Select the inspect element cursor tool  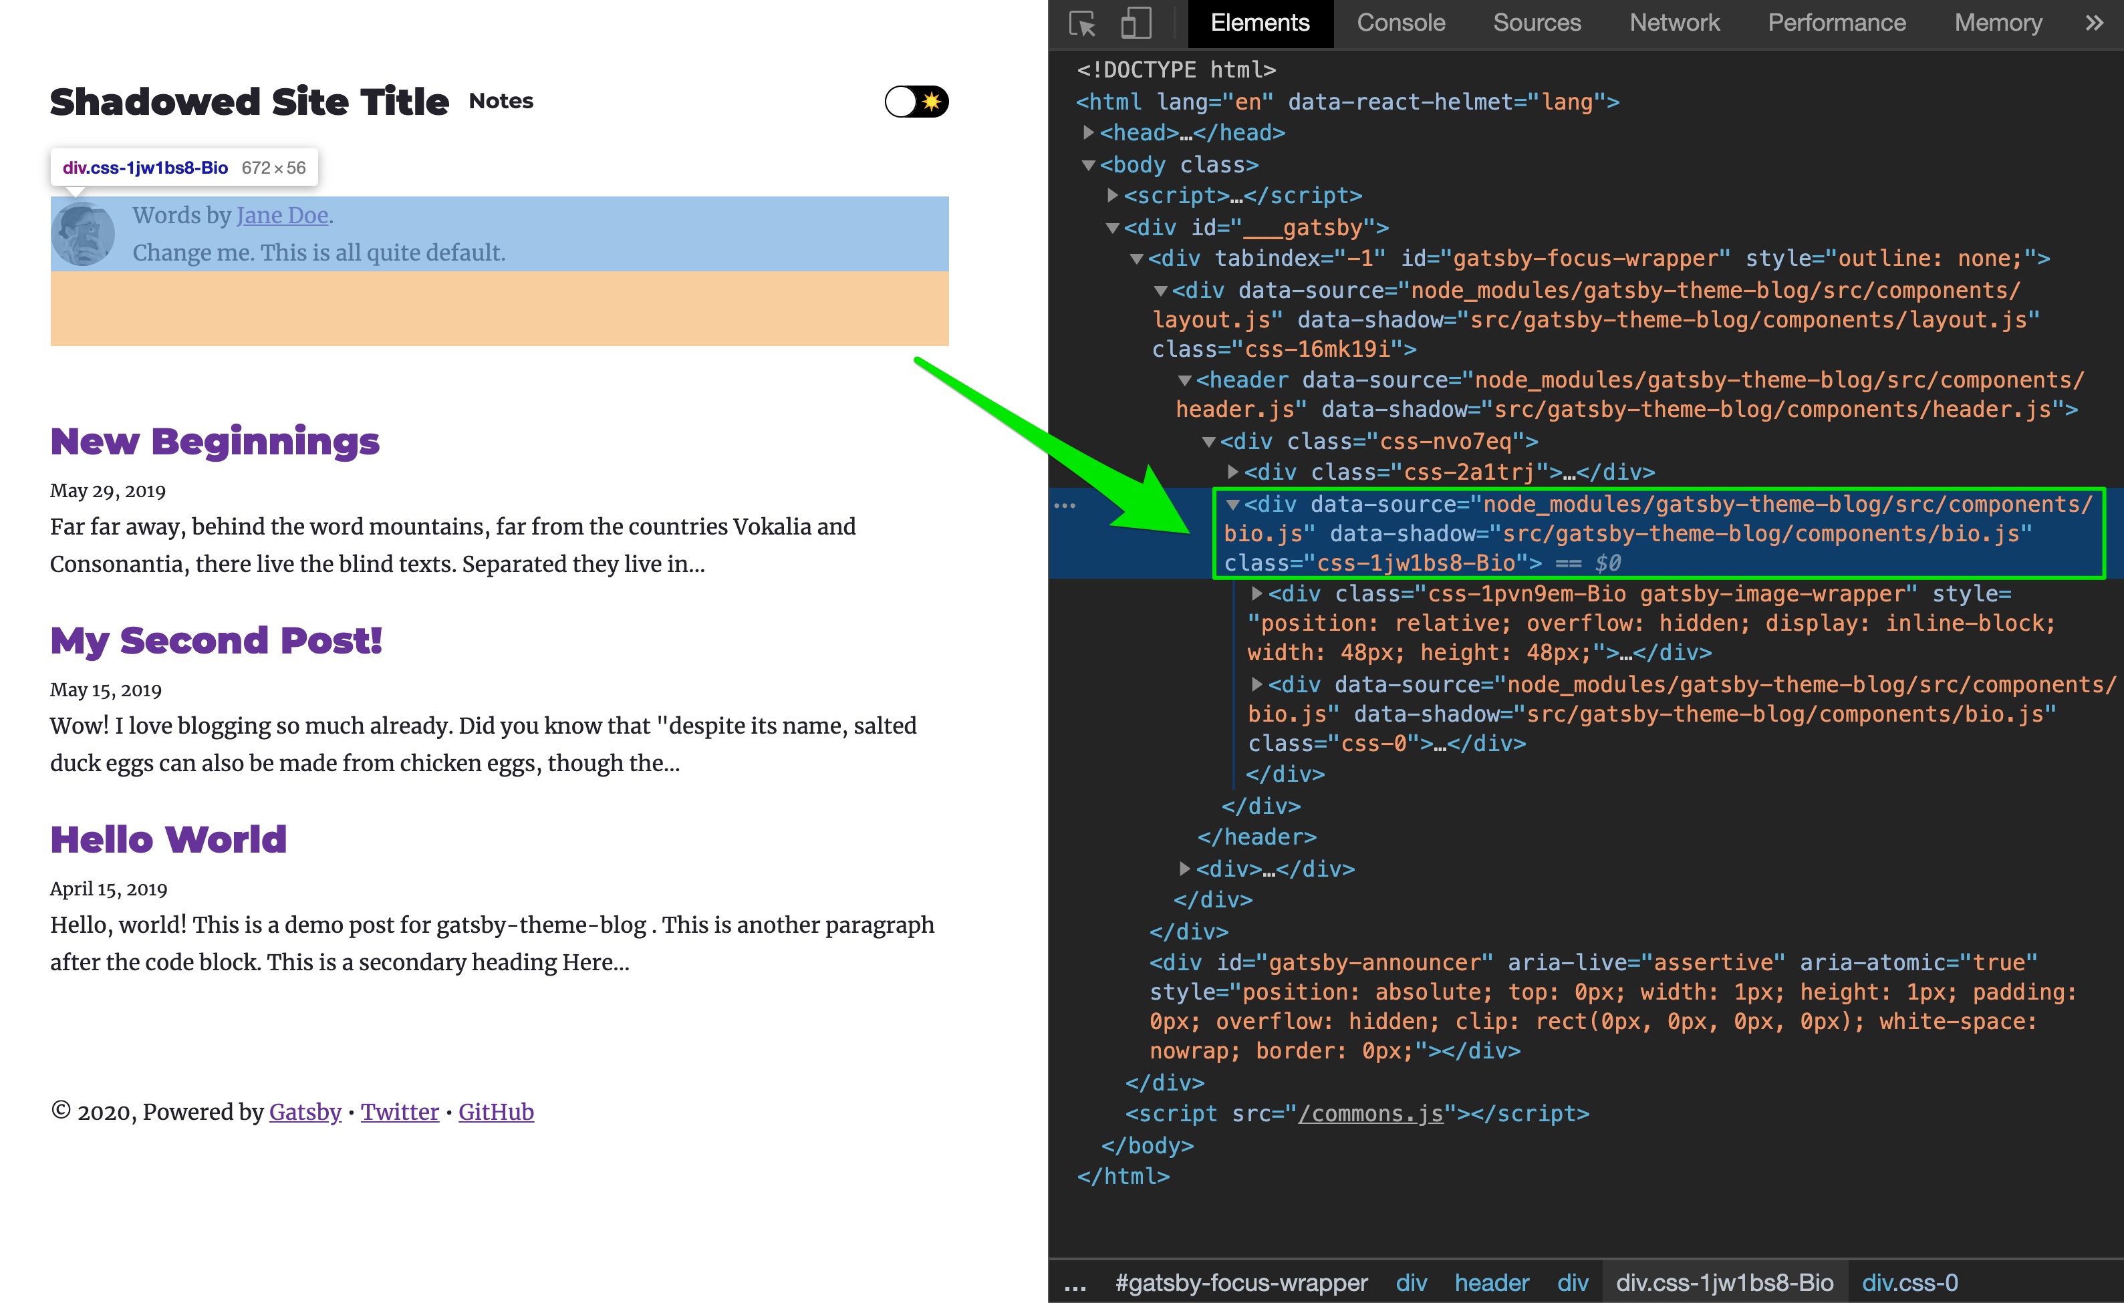[x=1083, y=23]
